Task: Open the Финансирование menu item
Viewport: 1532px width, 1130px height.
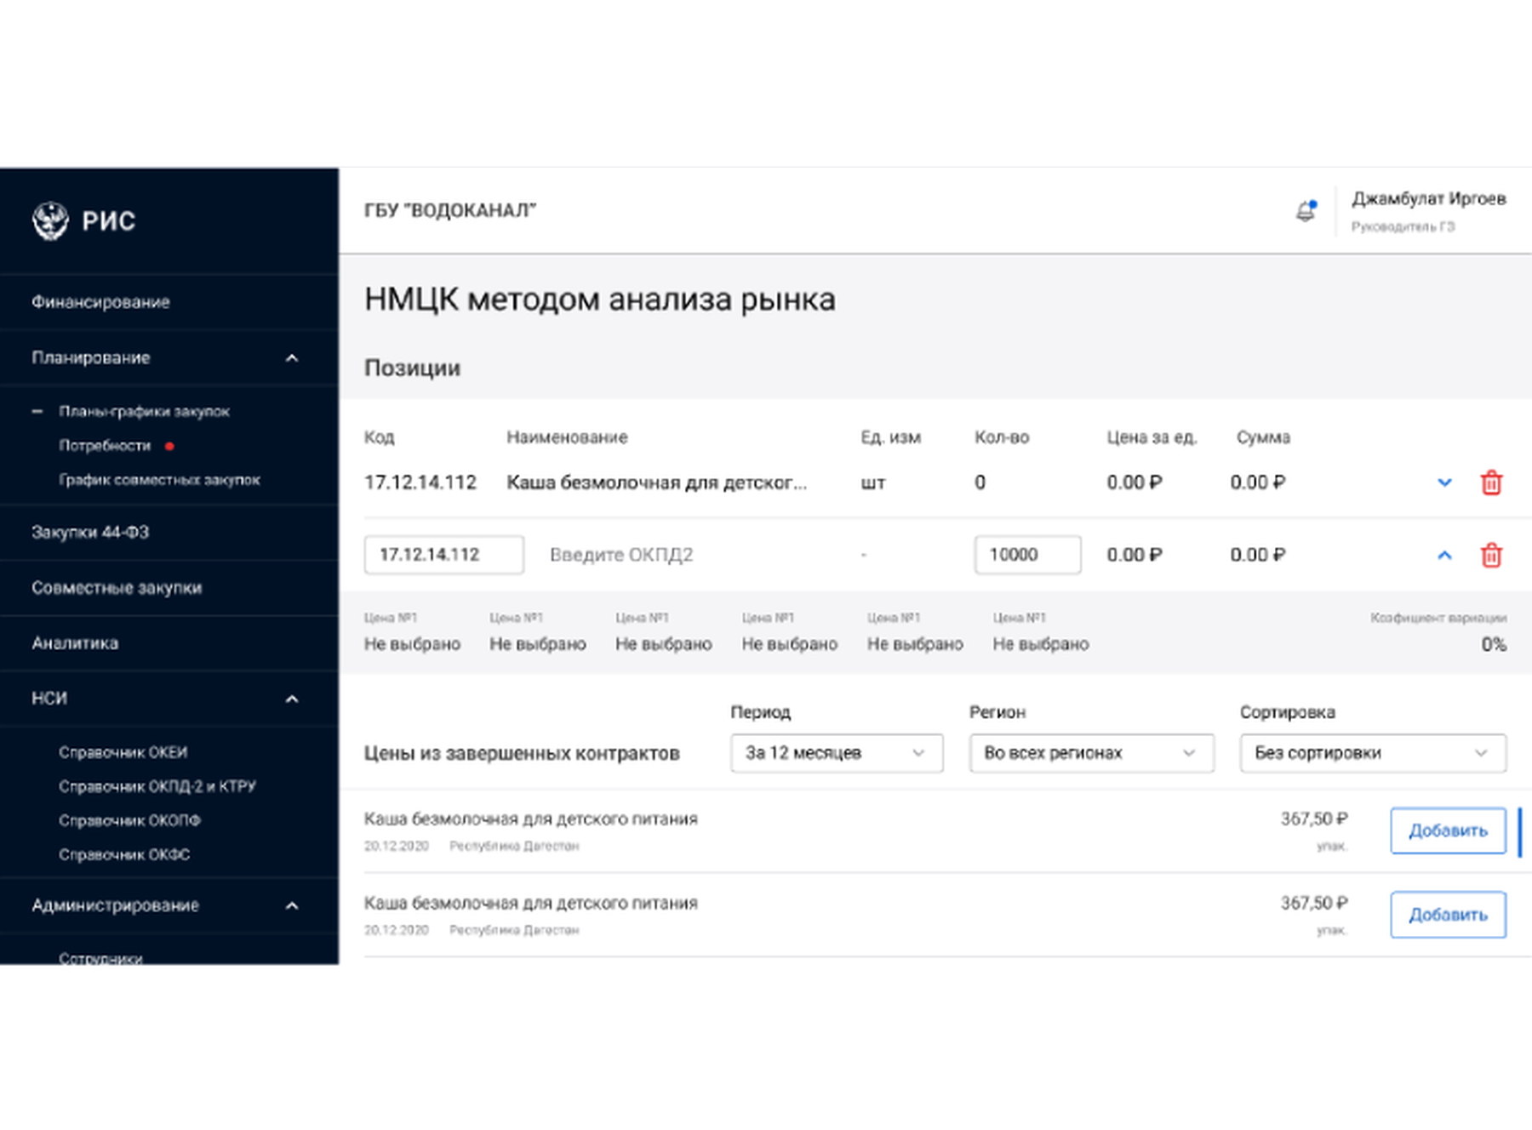Action: tap(100, 302)
